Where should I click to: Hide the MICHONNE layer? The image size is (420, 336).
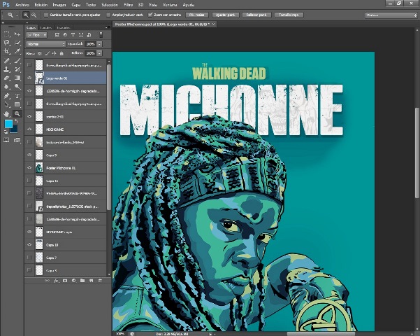(x=29, y=129)
